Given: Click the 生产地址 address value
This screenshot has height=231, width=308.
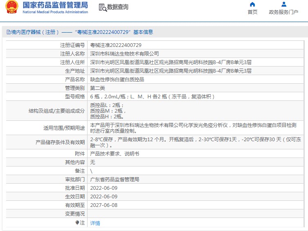Looking at the screenshot, I should pos(171,71).
